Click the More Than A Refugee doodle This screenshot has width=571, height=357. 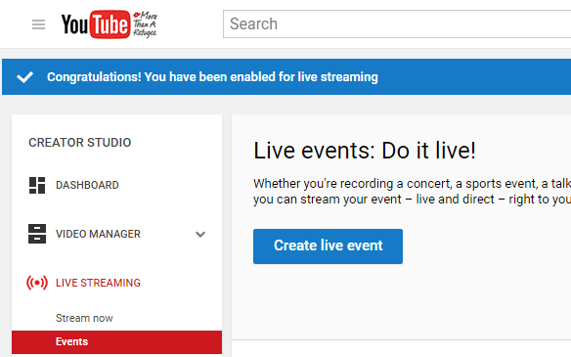pyautogui.click(x=145, y=24)
